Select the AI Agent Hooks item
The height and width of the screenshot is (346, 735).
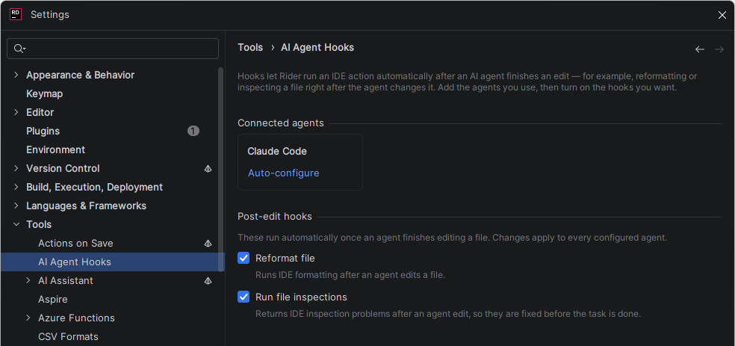coord(113,262)
